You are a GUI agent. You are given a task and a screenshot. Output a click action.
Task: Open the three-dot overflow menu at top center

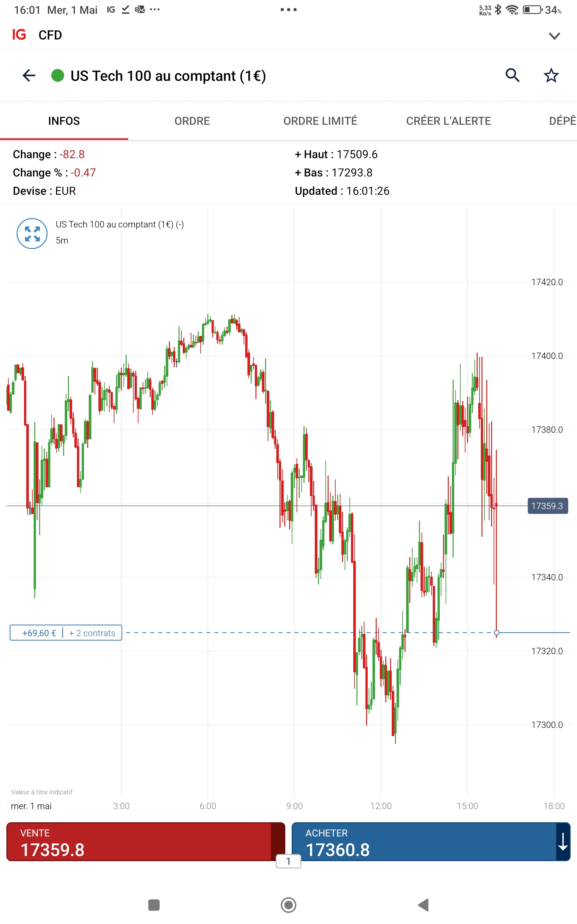pos(288,10)
